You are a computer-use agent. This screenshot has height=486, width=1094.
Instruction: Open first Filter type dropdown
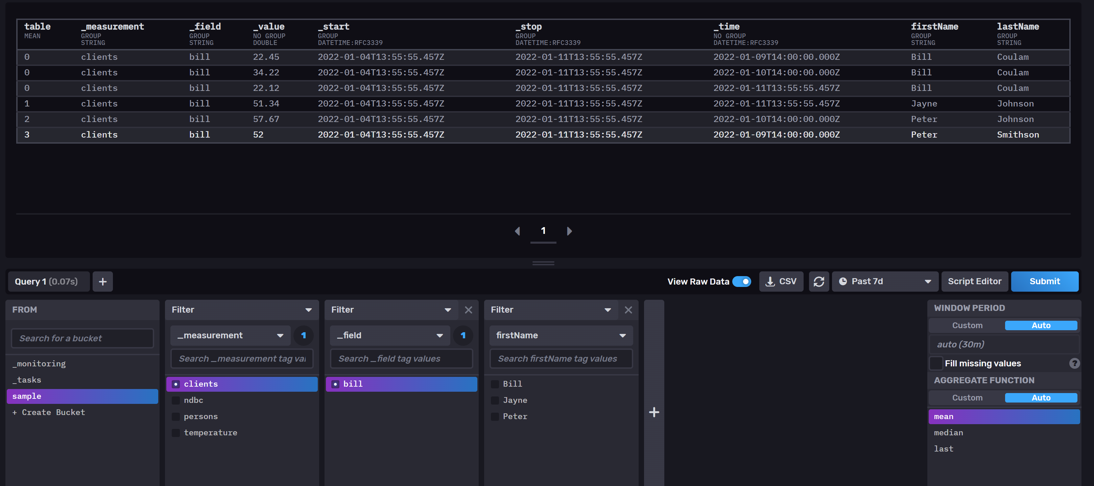click(x=242, y=310)
